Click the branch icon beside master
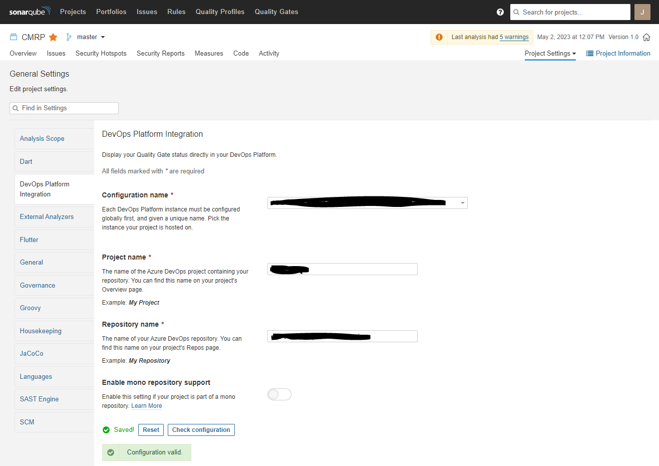The width and height of the screenshot is (659, 466). coord(69,37)
